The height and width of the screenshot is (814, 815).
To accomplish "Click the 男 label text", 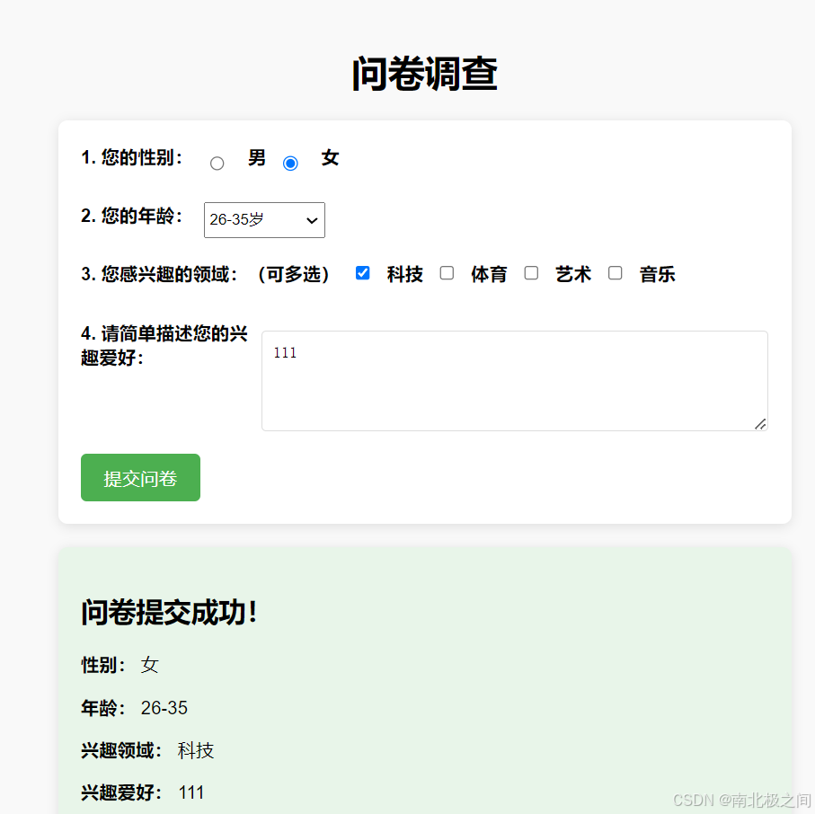I will coord(257,157).
